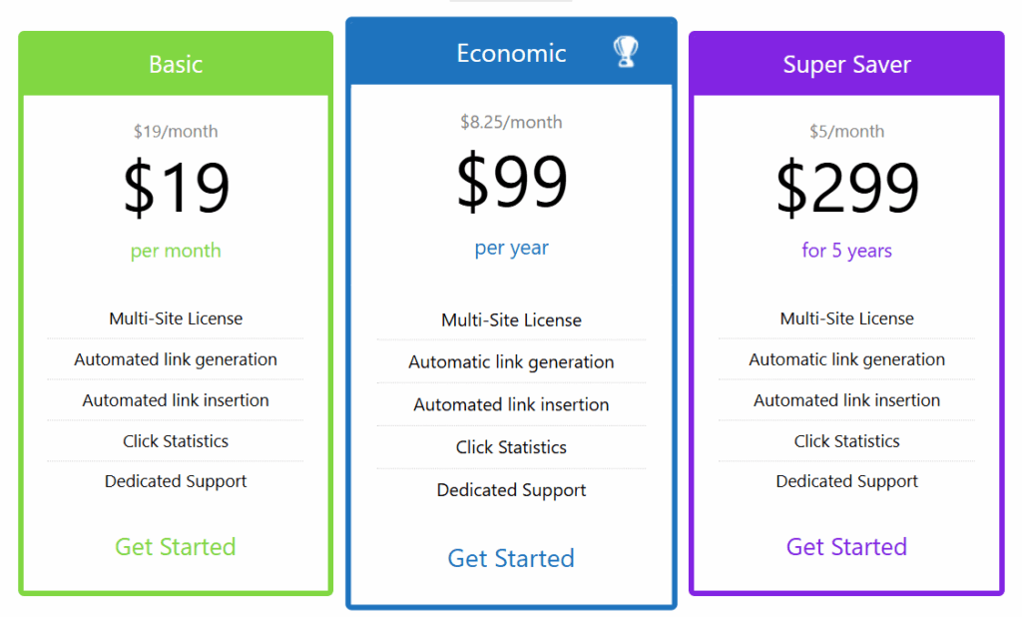
Task: Click the $19 price in Basic plan
Action: click(x=177, y=189)
